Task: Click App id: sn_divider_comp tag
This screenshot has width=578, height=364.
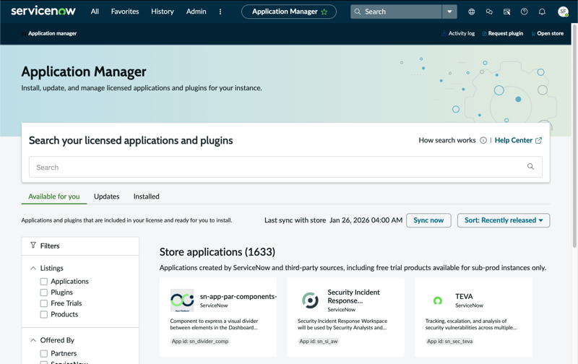Action: [200, 341]
